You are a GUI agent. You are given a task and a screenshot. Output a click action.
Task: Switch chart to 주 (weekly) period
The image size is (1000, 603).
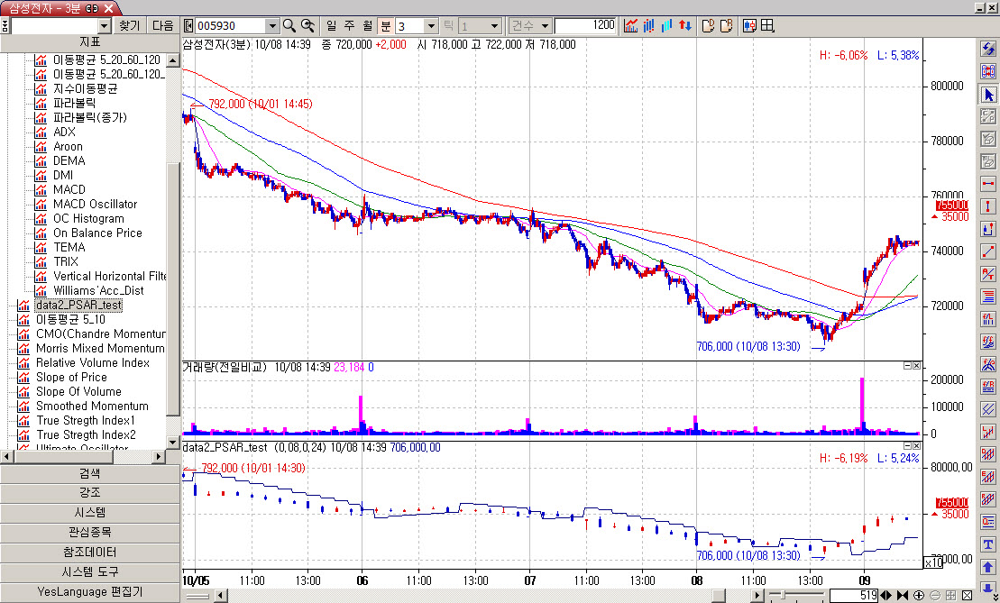tap(350, 26)
